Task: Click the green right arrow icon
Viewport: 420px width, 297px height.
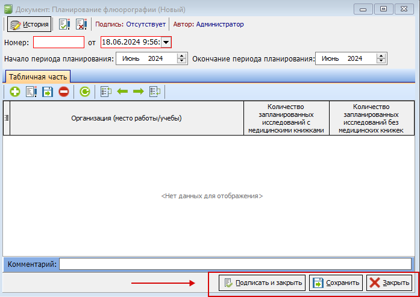Action: pyautogui.click(x=139, y=92)
